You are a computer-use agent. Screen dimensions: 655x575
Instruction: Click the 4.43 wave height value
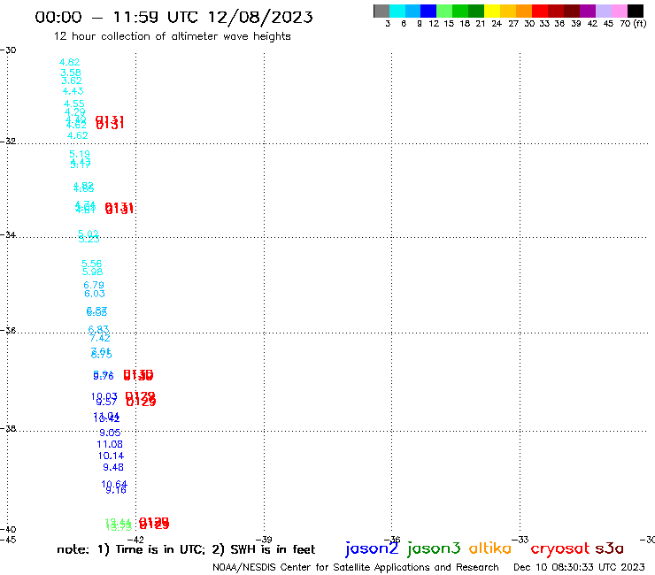(x=73, y=91)
